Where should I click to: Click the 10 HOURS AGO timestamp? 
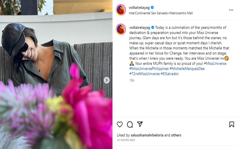pyautogui.click(x=126, y=140)
